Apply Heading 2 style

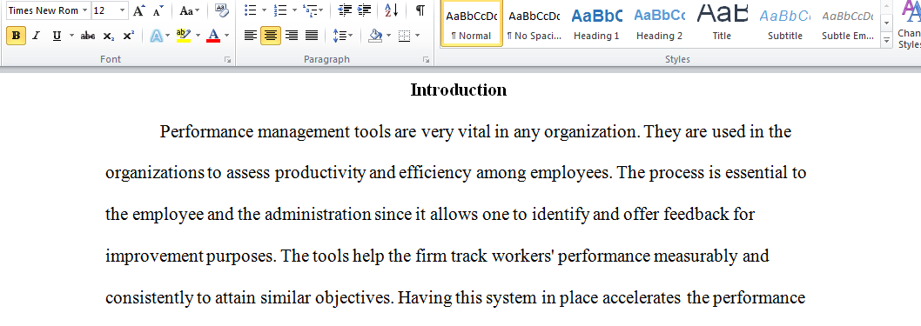[659, 23]
